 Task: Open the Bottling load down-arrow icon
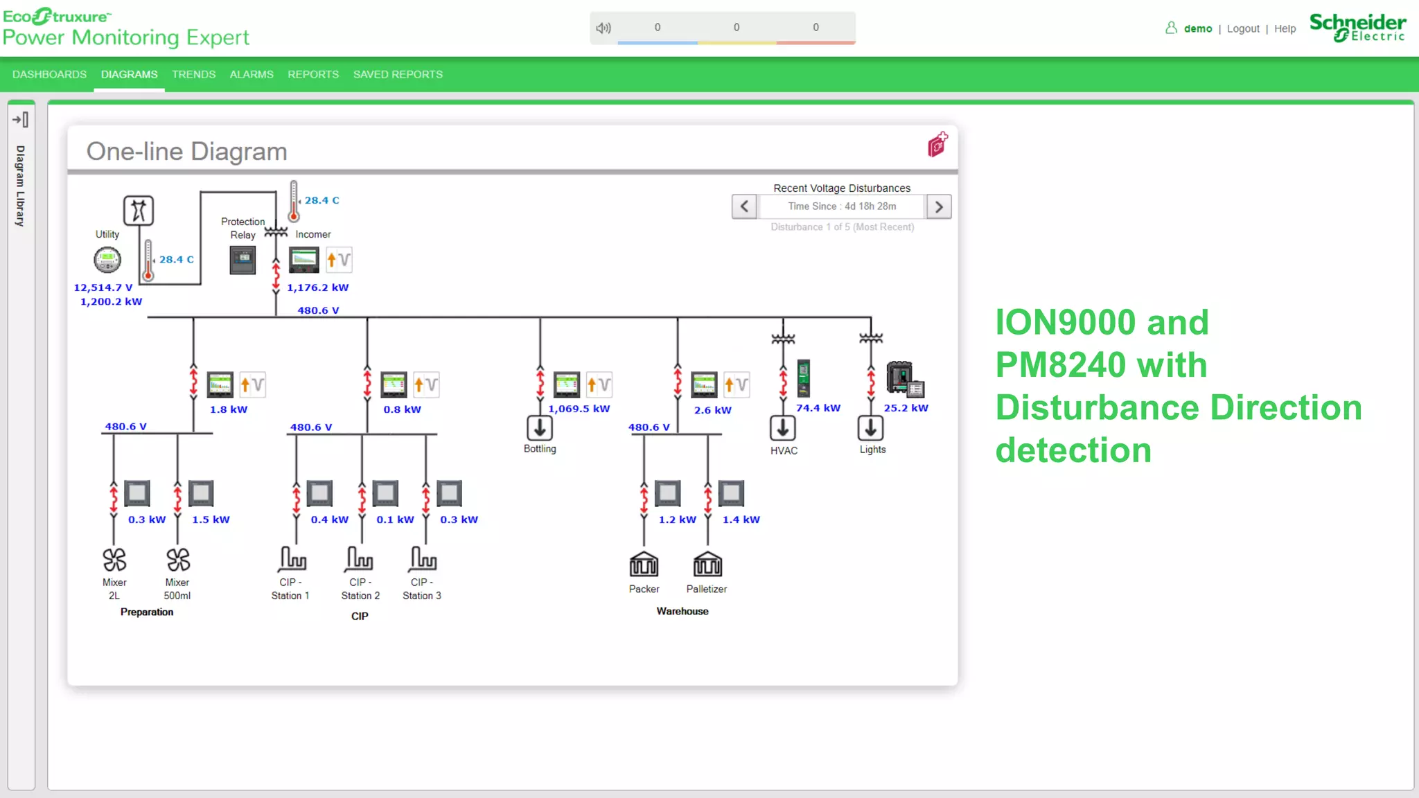[539, 428]
